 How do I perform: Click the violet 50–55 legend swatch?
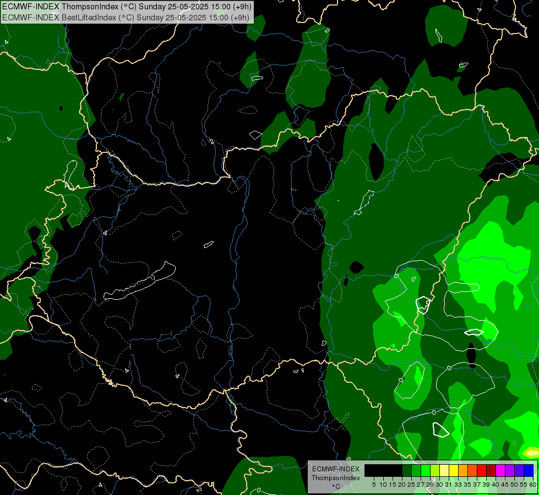(x=519, y=470)
